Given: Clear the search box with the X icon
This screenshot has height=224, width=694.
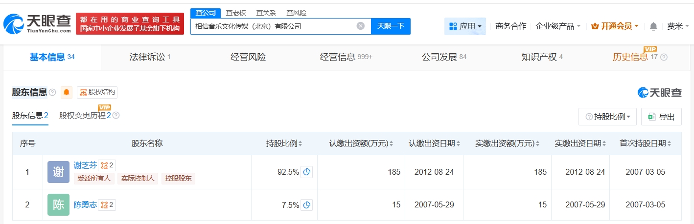Looking at the screenshot, I should 361,26.
